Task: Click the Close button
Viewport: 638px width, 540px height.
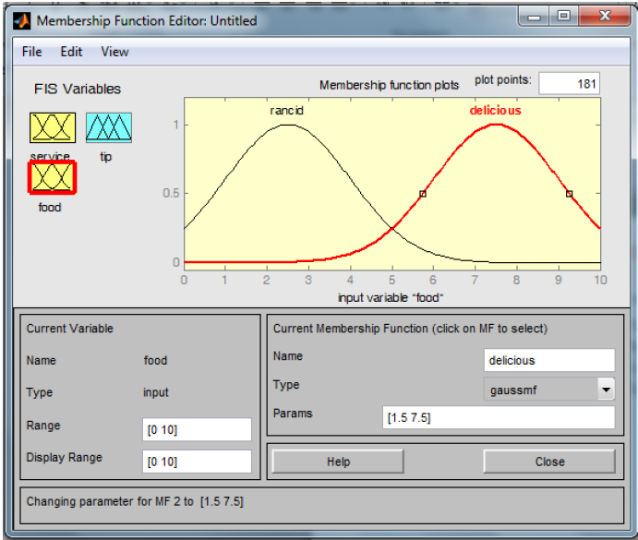Action: point(549,462)
